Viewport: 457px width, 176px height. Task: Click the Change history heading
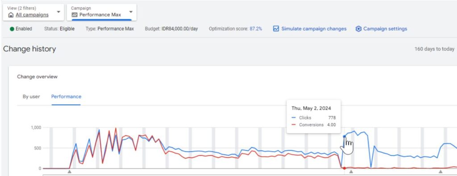pyautogui.click(x=29, y=49)
